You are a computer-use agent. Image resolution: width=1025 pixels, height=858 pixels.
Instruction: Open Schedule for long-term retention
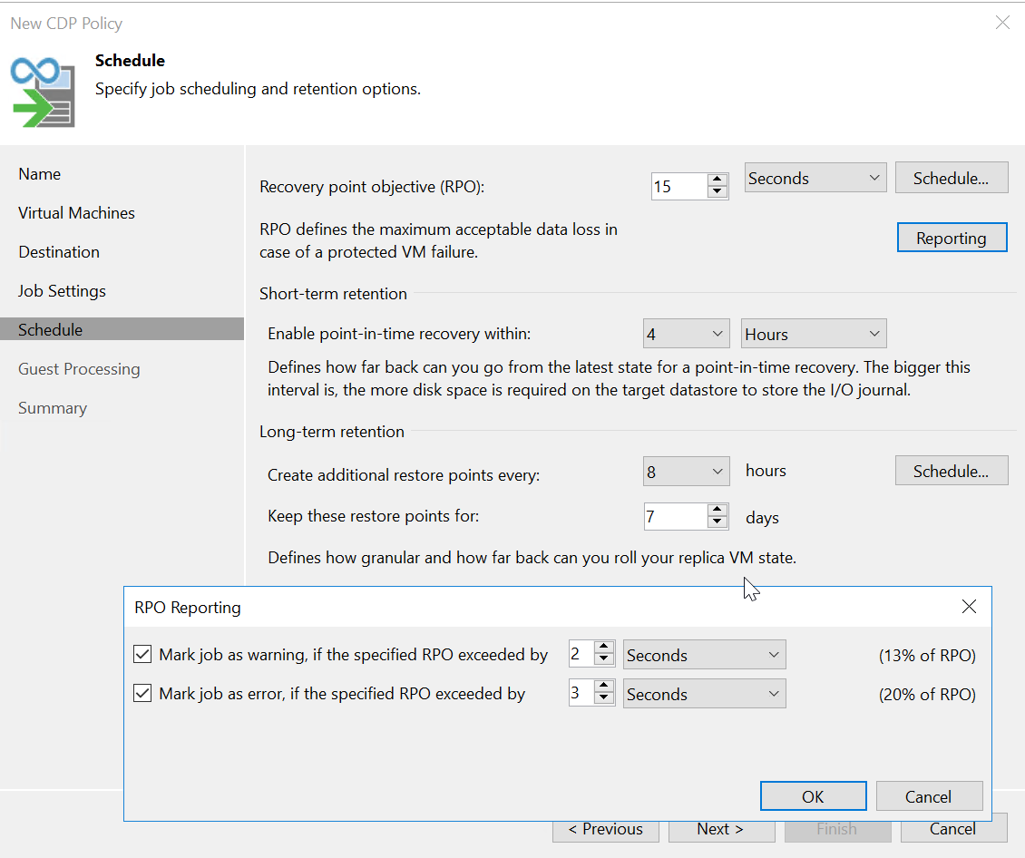951,471
